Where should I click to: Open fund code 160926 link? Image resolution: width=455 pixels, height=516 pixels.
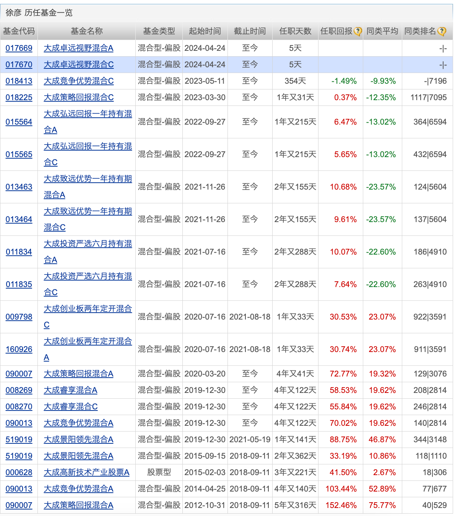pos(19,349)
